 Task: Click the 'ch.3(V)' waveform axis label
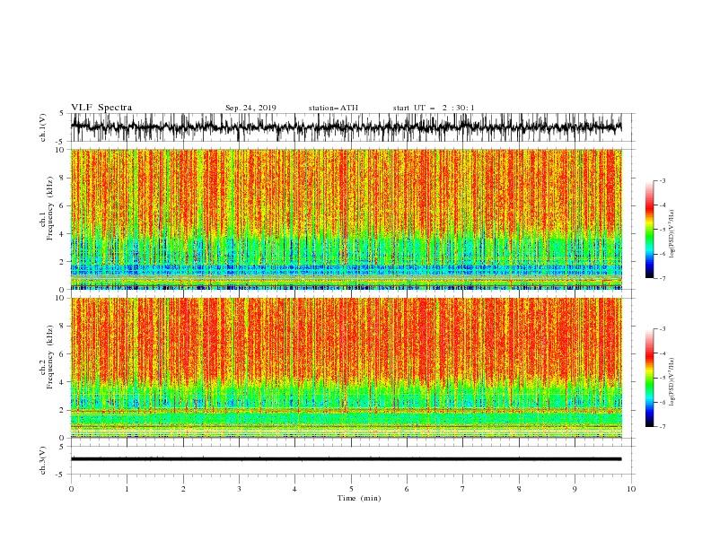[x=43, y=460]
